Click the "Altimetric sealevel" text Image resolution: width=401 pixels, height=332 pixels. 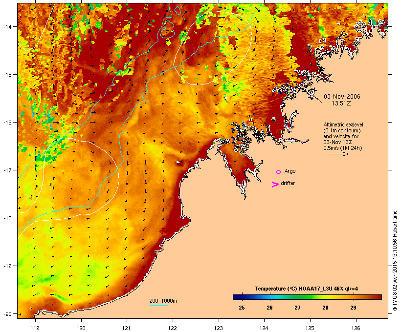pos(343,124)
